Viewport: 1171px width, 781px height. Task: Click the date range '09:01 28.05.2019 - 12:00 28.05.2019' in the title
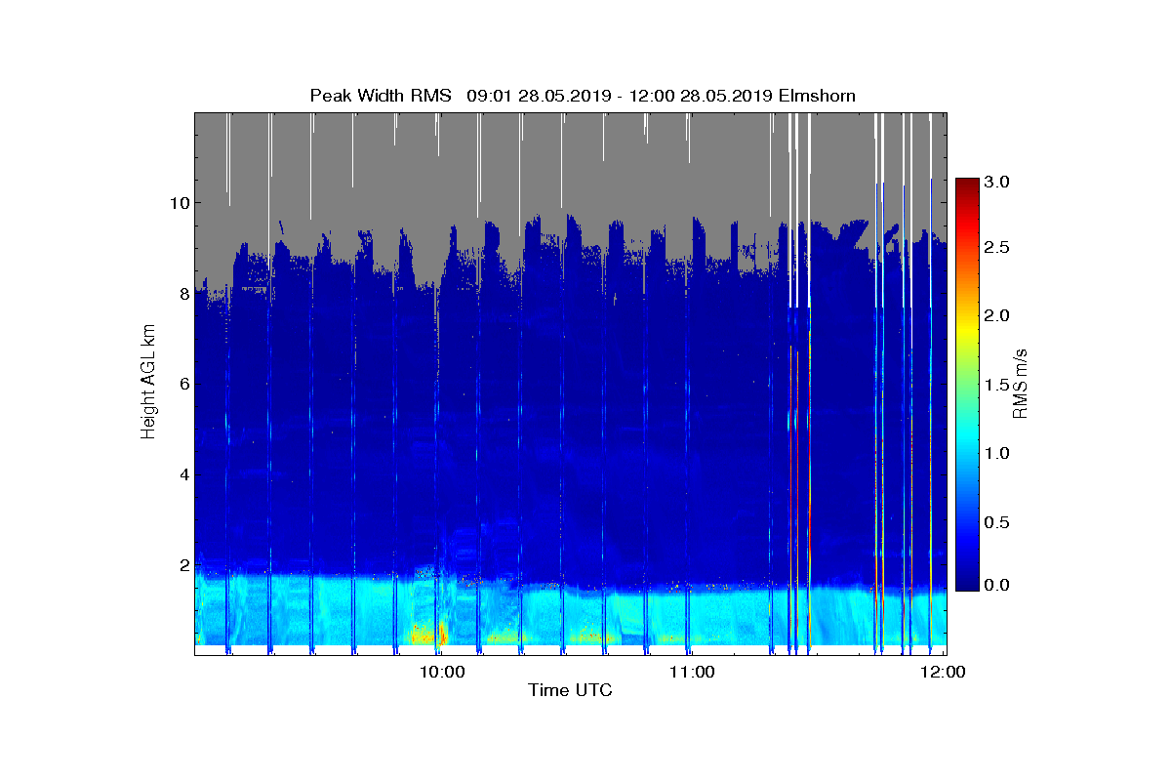[x=619, y=96]
